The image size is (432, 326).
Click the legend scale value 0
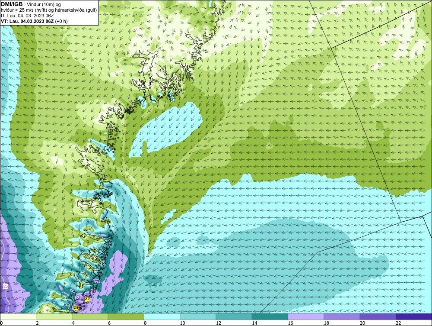[x=1, y=323]
